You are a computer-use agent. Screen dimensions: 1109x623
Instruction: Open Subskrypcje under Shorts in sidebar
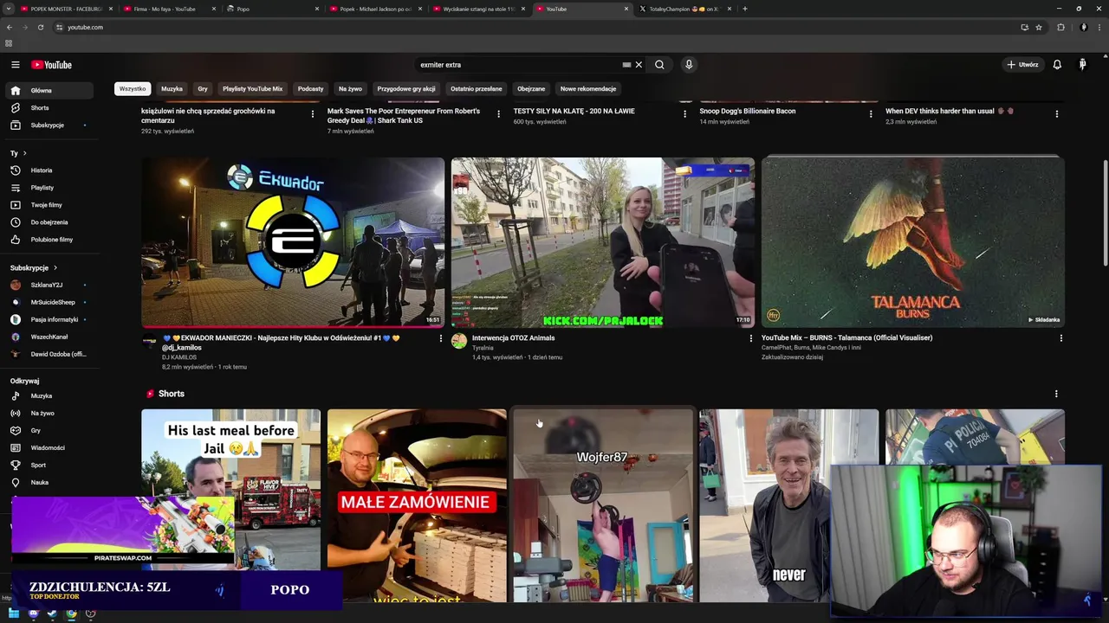pyautogui.click(x=50, y=125)
